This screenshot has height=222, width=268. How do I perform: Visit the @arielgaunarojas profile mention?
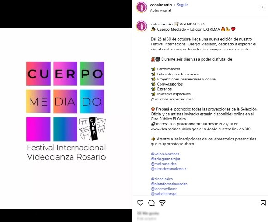click(166, 159)
